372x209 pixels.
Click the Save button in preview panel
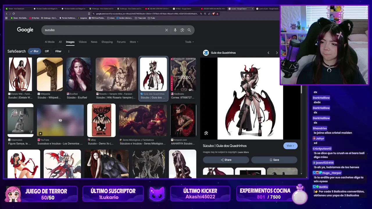pyautogui.click(x=274, y=160)
